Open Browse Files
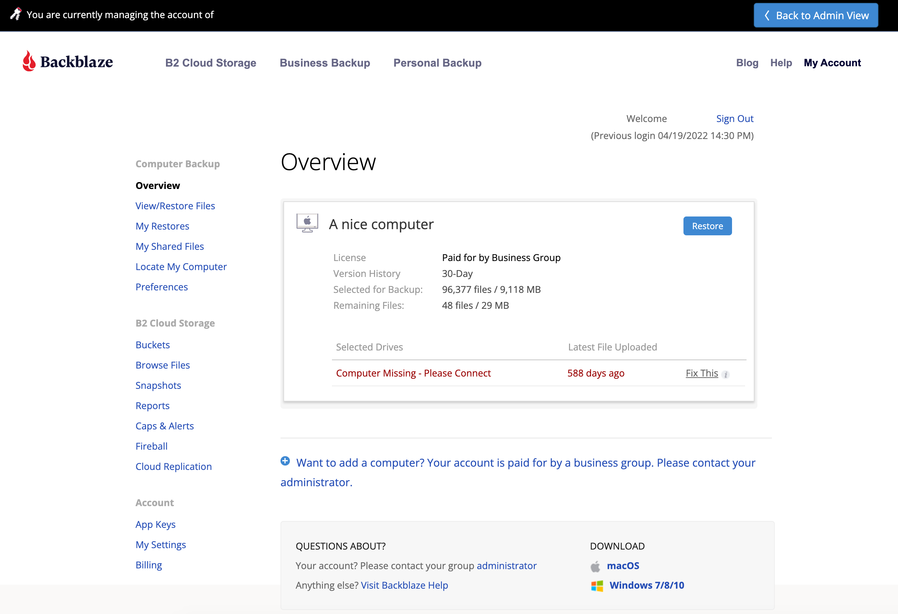The height and width of the screenshot is (614, 898). tap(163, 365)
